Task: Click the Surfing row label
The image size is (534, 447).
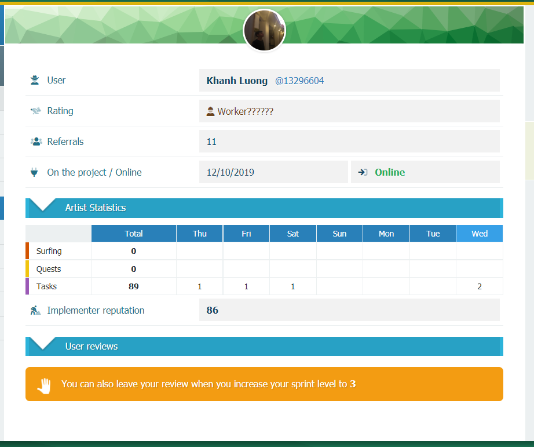Action: click(49, 251)
